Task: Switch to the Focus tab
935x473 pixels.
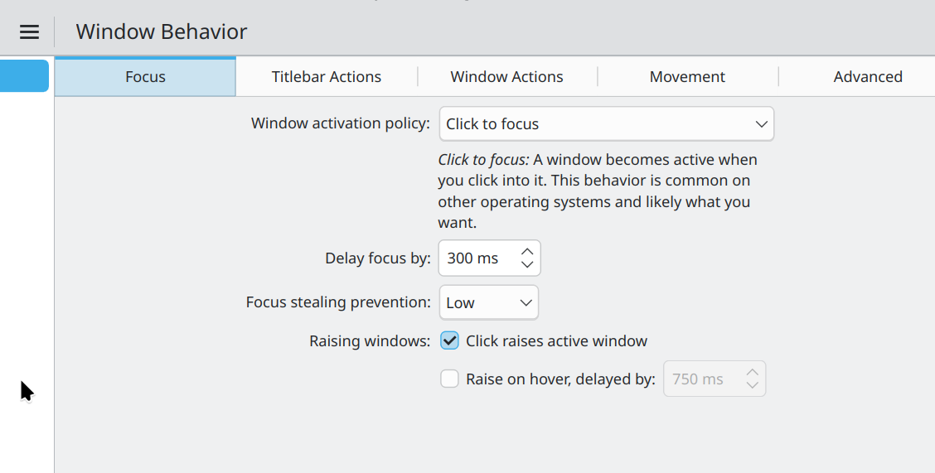Action: pyautogui.click(x=145, y=77)
